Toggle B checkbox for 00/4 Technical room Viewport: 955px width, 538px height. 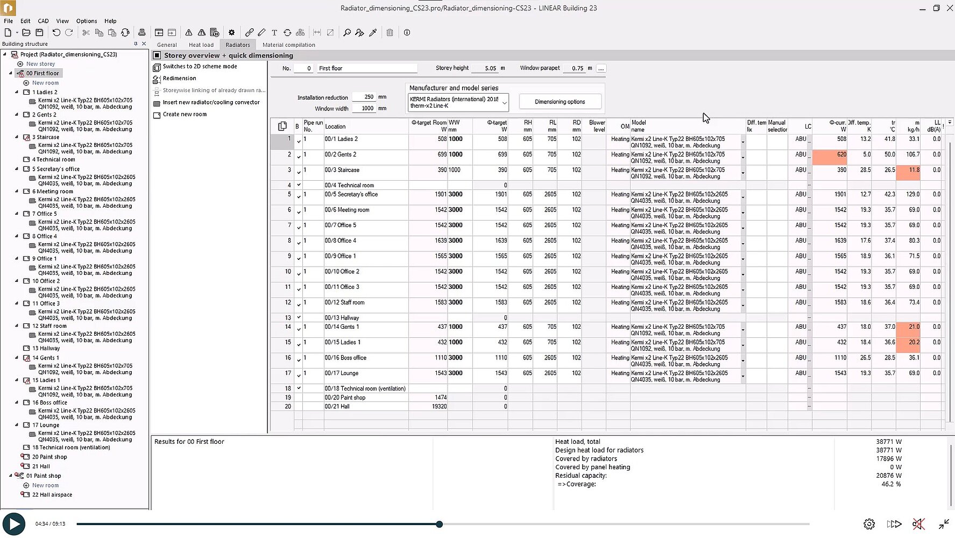pyautogui.click(x=299, y=185)
